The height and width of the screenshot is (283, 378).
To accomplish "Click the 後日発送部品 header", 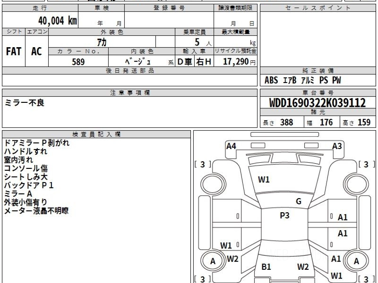I will (129, 71).
